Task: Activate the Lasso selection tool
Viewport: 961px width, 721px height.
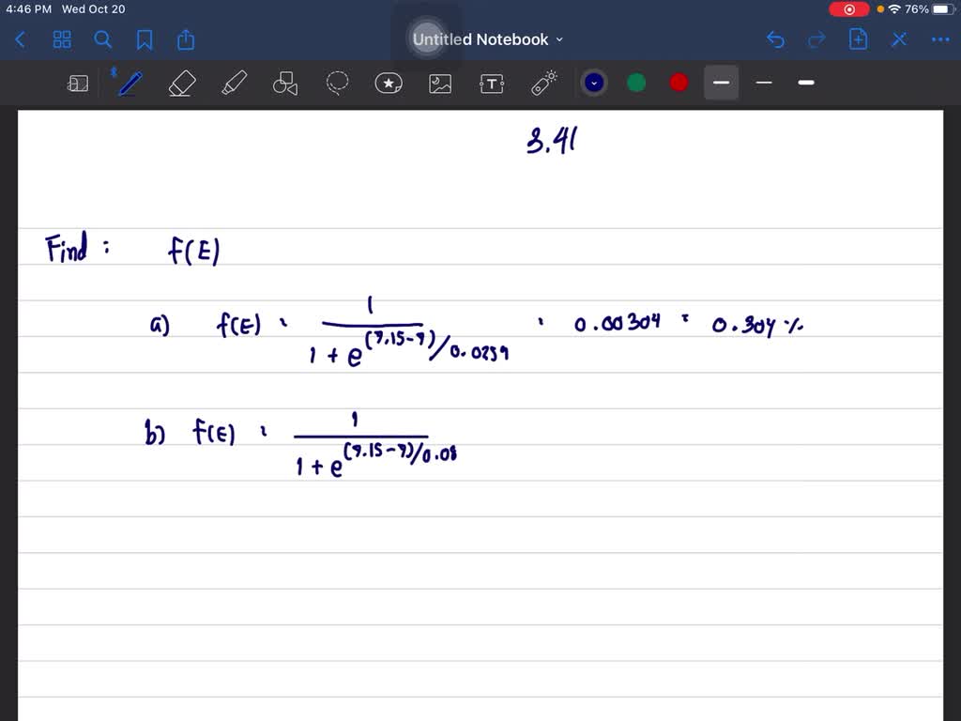Action: 337,83
